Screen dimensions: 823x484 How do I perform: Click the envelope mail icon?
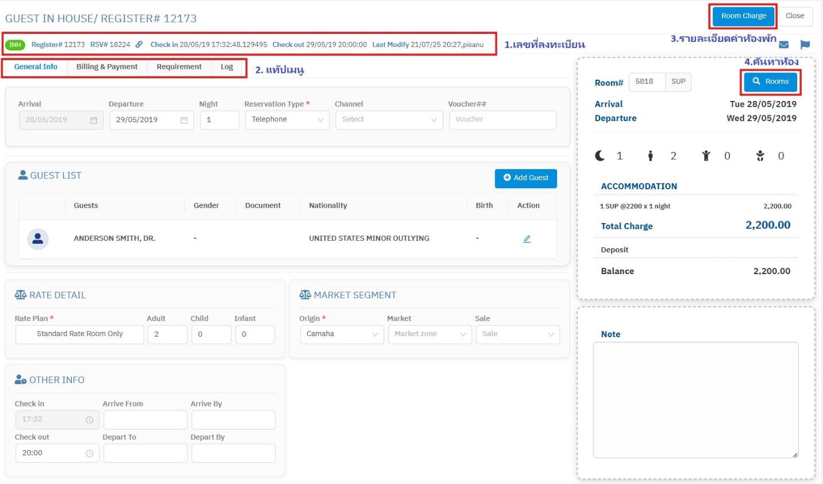pos(784,45)
